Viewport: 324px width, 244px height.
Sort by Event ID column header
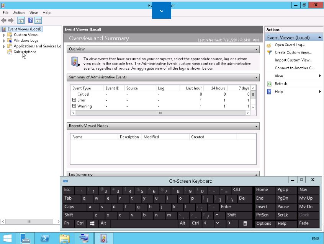click(x=114, y=88)
